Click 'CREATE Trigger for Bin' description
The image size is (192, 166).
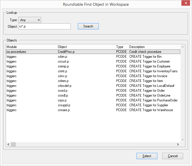click(x=145, y=57)
